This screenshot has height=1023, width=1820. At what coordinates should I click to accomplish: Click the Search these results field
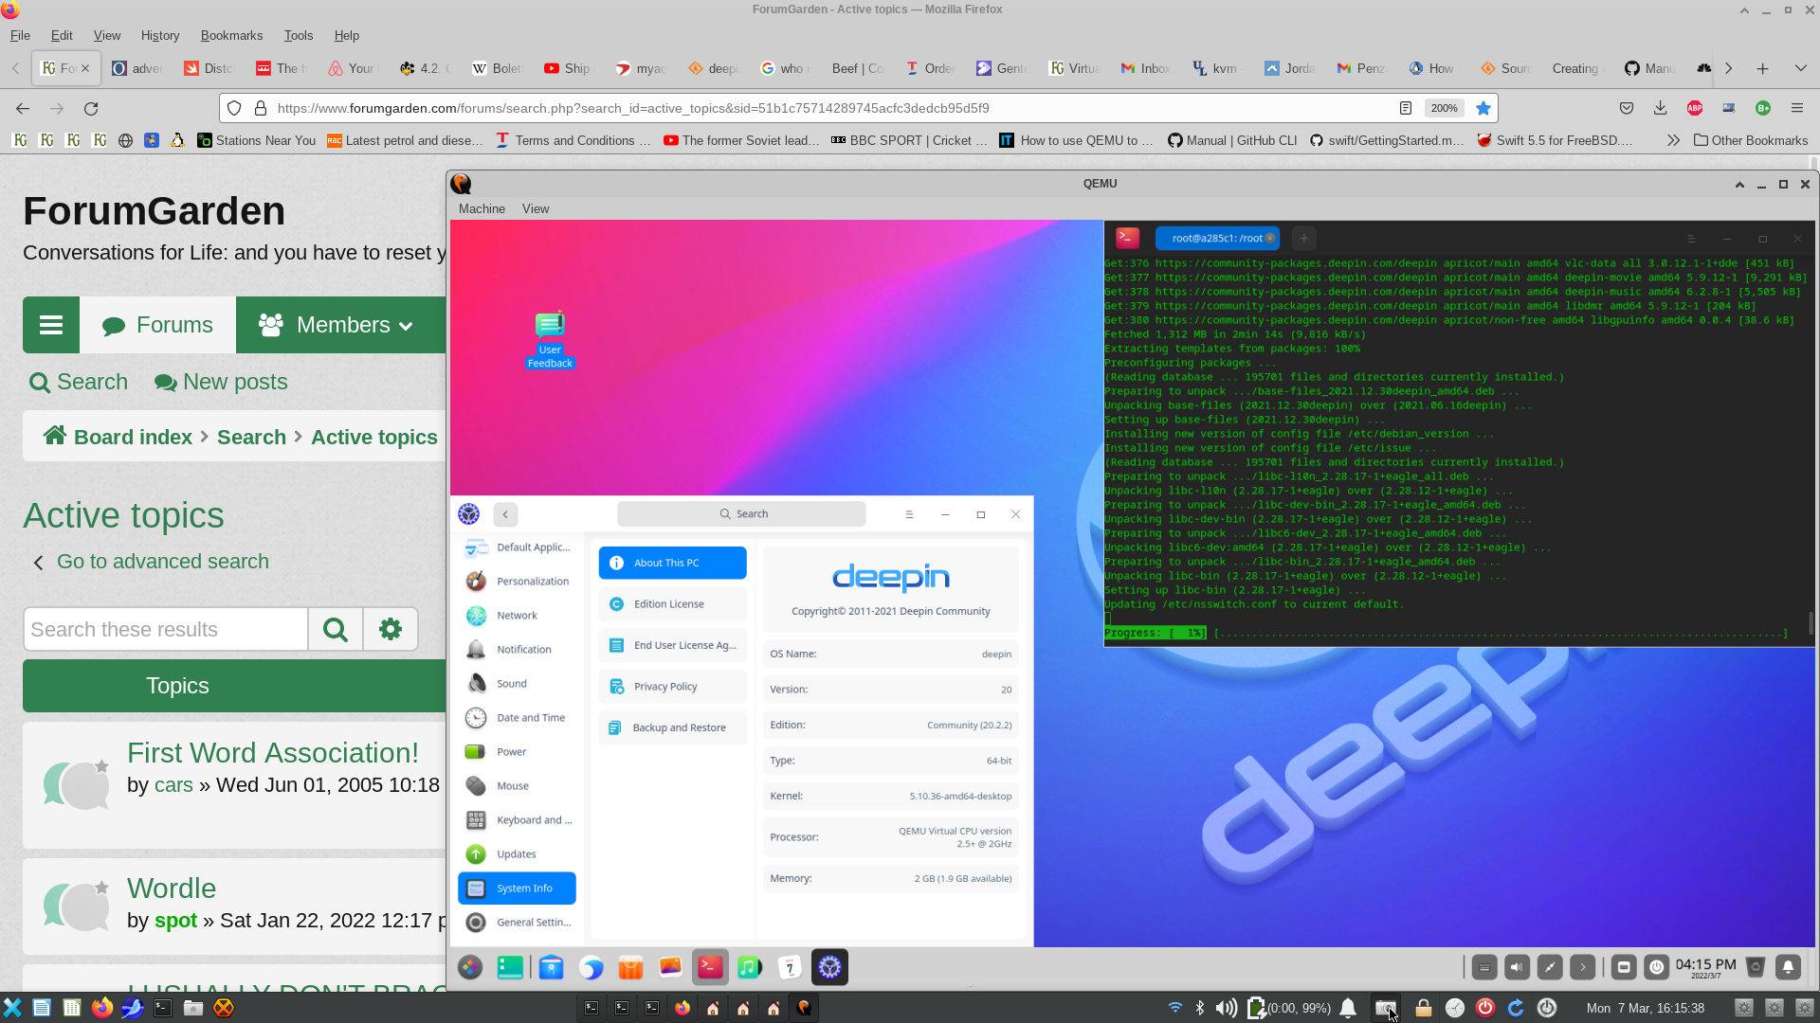coord(166,629)
